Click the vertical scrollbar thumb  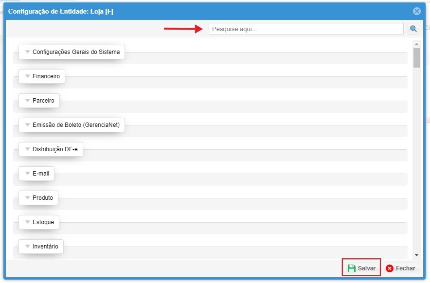point(416,57)
